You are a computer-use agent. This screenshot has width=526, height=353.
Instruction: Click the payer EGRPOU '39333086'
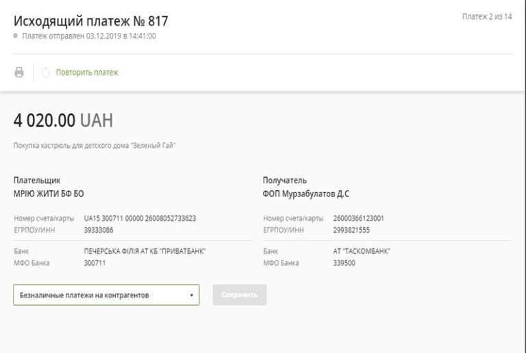pos(99,230)
